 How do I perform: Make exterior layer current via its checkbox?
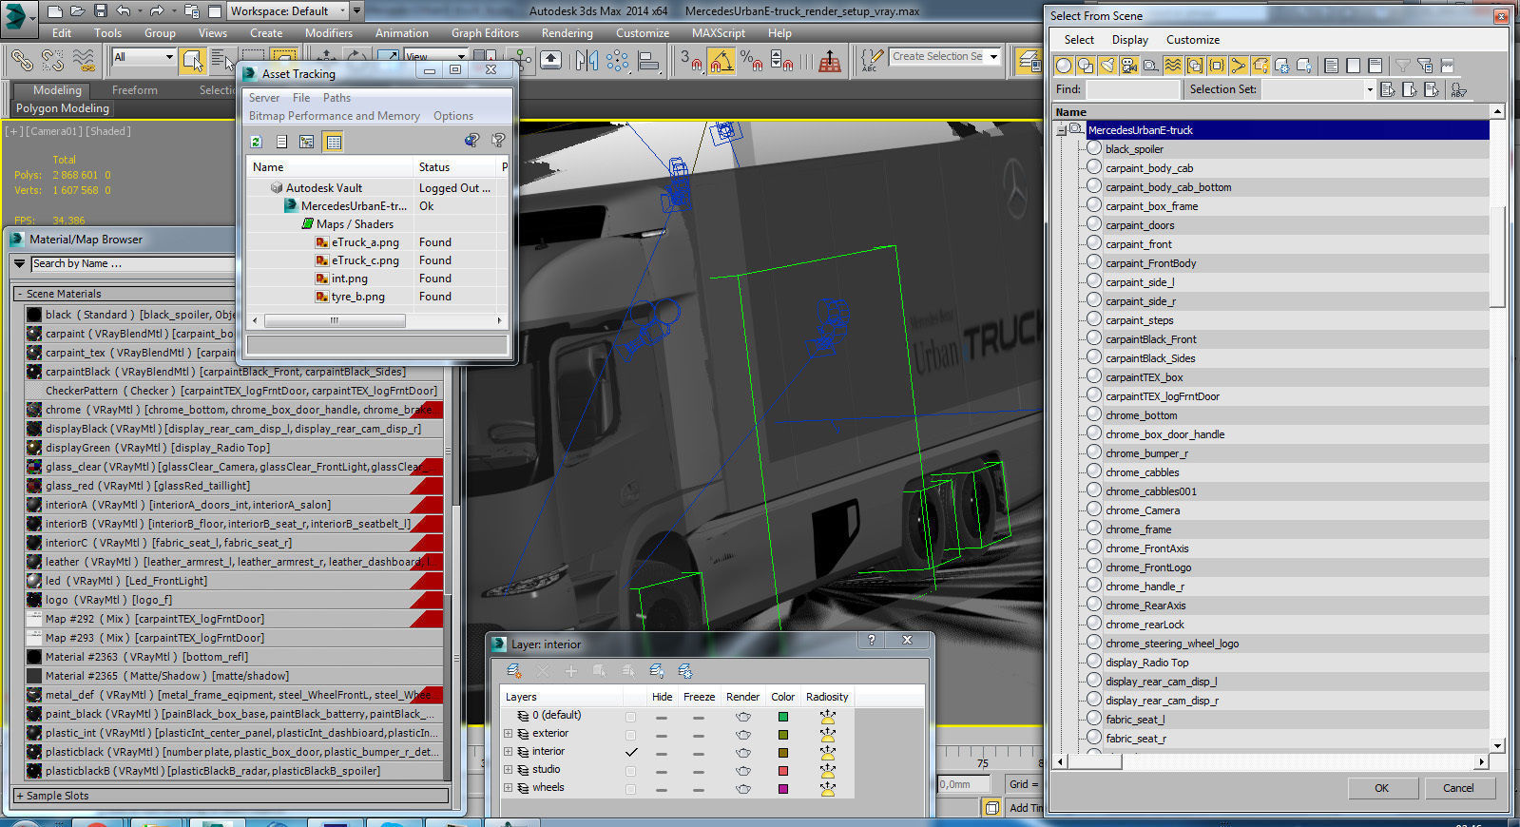[630, 734]
